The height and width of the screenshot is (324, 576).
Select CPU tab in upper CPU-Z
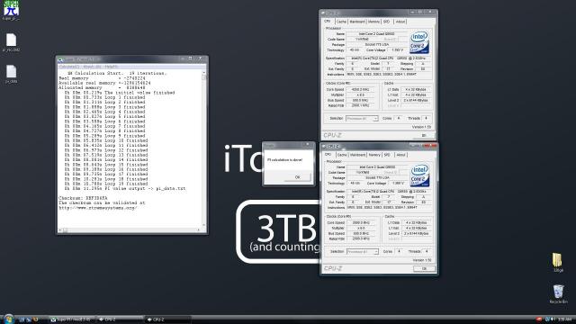tap(328, 22)
